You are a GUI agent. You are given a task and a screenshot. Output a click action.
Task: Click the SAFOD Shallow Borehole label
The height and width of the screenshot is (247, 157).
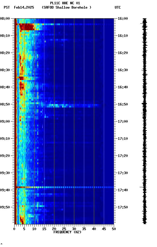[x=67, y=7]
